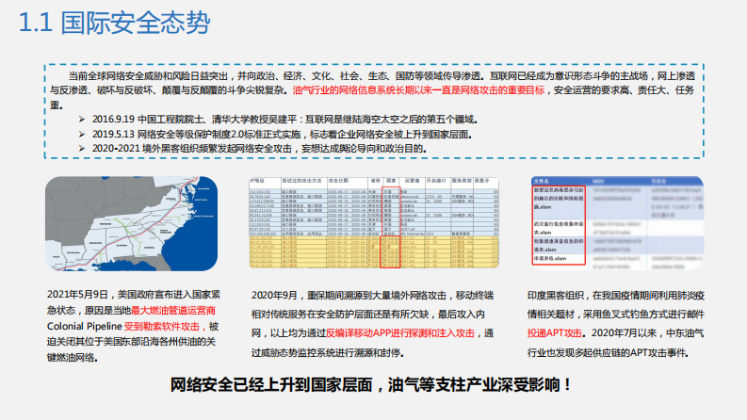Click the red text '受到勒索软件攻击'
The height and width of the screenshot is (420, 747).
161,326
